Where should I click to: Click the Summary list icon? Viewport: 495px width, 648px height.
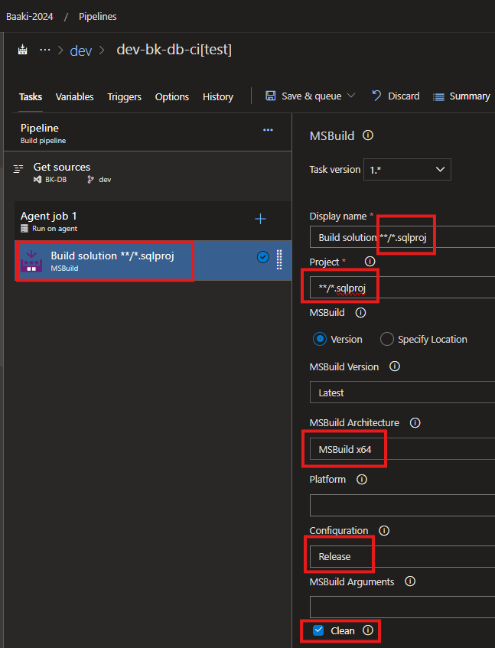coord(438,97)
